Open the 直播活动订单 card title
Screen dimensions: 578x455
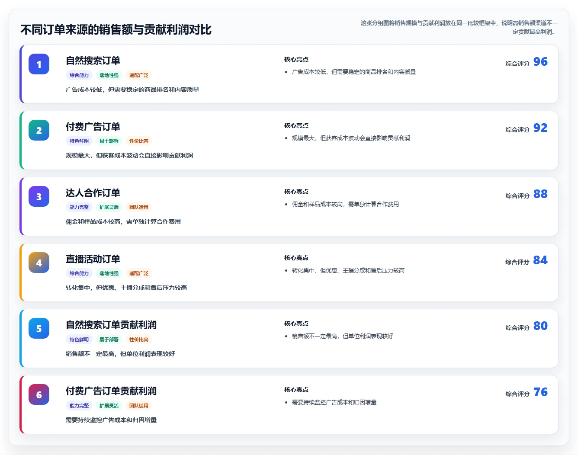[93, 259]
